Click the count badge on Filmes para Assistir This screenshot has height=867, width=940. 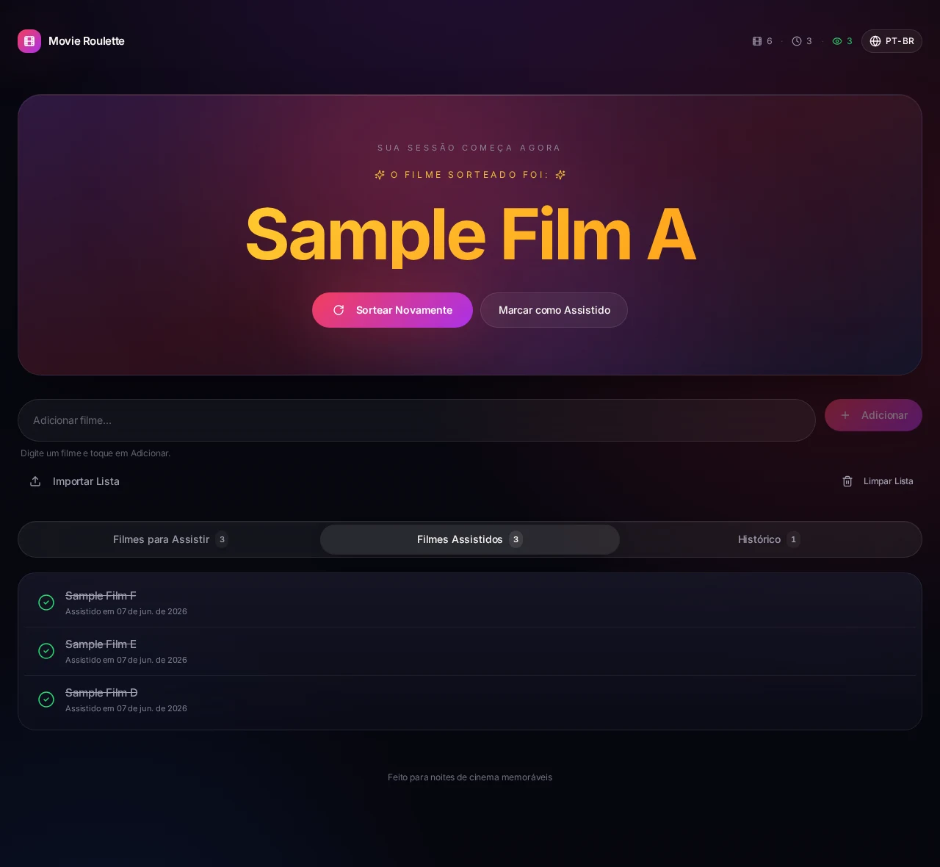pyautogui.click(x=222, y=539)
